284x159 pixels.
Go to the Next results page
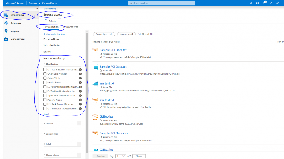click(139, 156)
